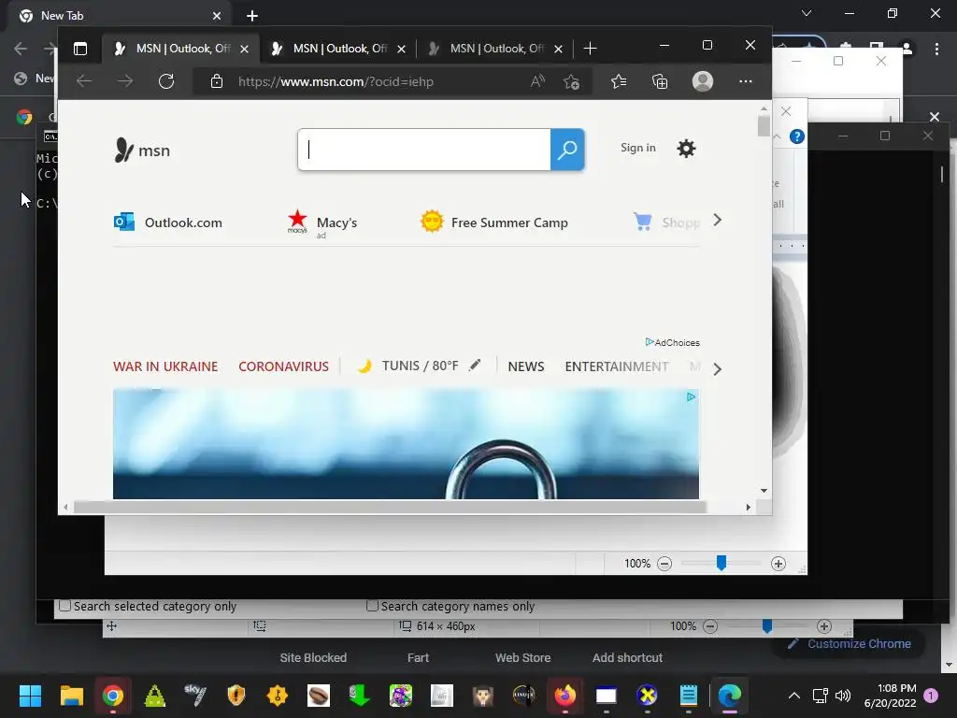957x718 pixels.
Task: Select the active MSN tab in Edge
Action: pos(181,49)
